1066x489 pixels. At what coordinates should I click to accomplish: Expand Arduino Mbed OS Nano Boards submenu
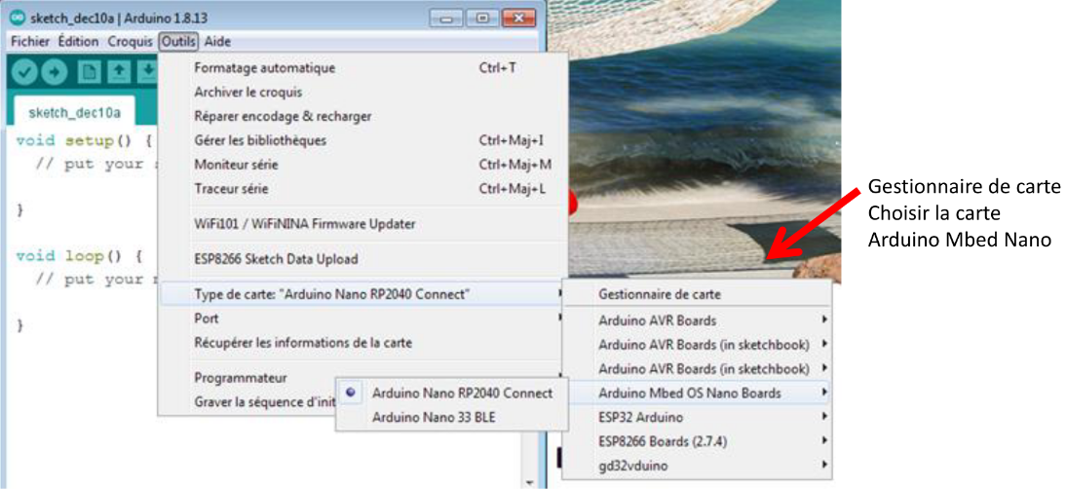coord(697,393)
